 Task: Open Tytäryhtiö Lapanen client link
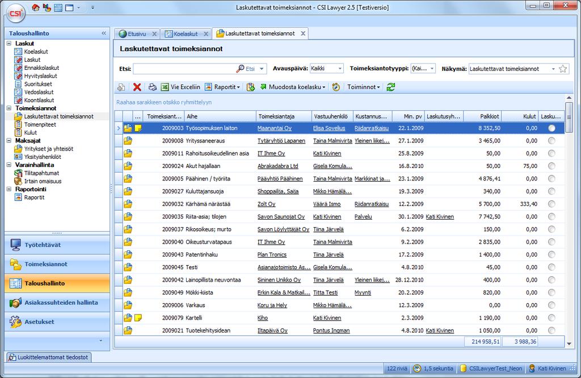coord(281,141)
